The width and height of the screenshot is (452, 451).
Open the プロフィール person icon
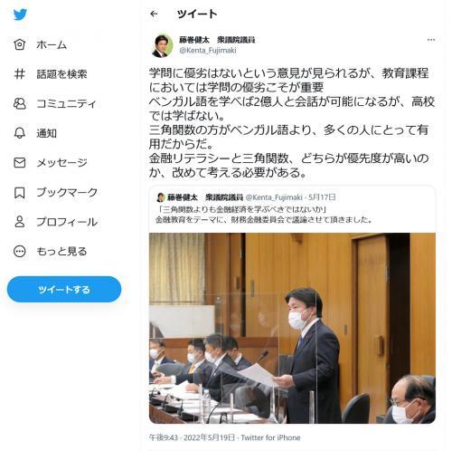coord(20,222)
